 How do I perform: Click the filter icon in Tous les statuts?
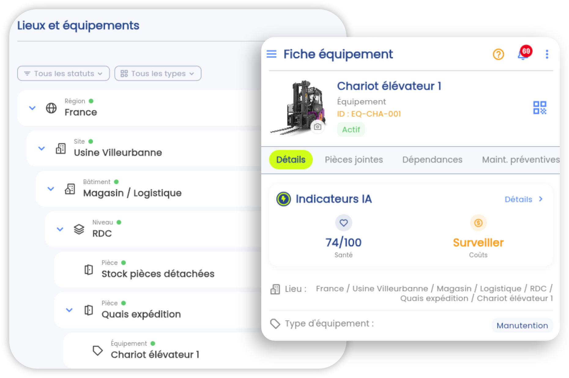coord(27,73)
